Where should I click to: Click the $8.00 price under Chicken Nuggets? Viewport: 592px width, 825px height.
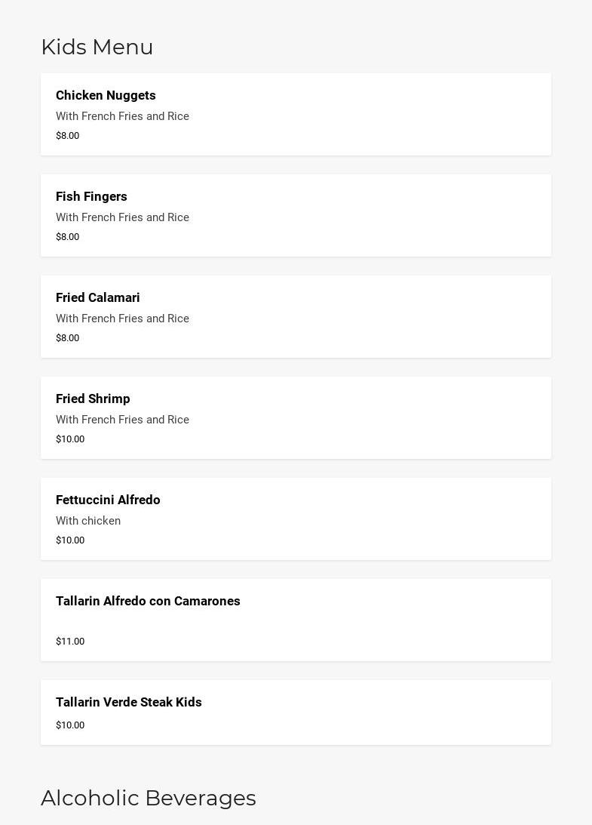(67, 136)
